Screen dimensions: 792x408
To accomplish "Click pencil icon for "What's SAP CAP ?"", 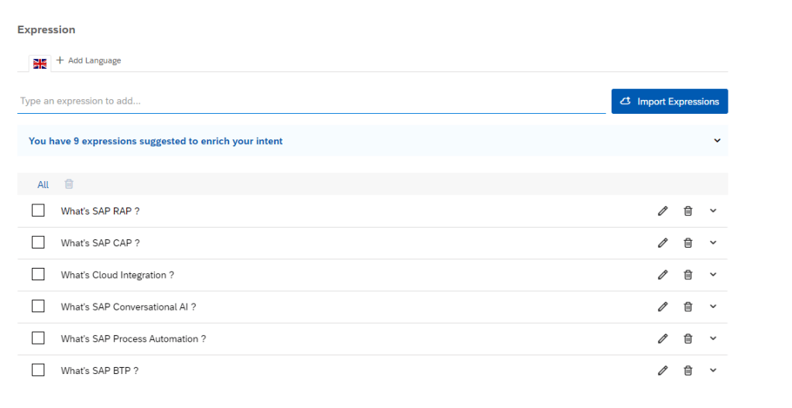I will coord(662,243).
